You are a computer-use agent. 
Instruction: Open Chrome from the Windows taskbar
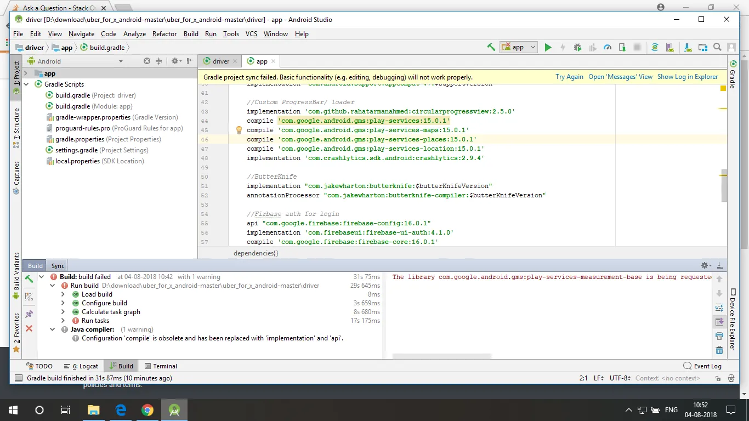click(147, 410)
